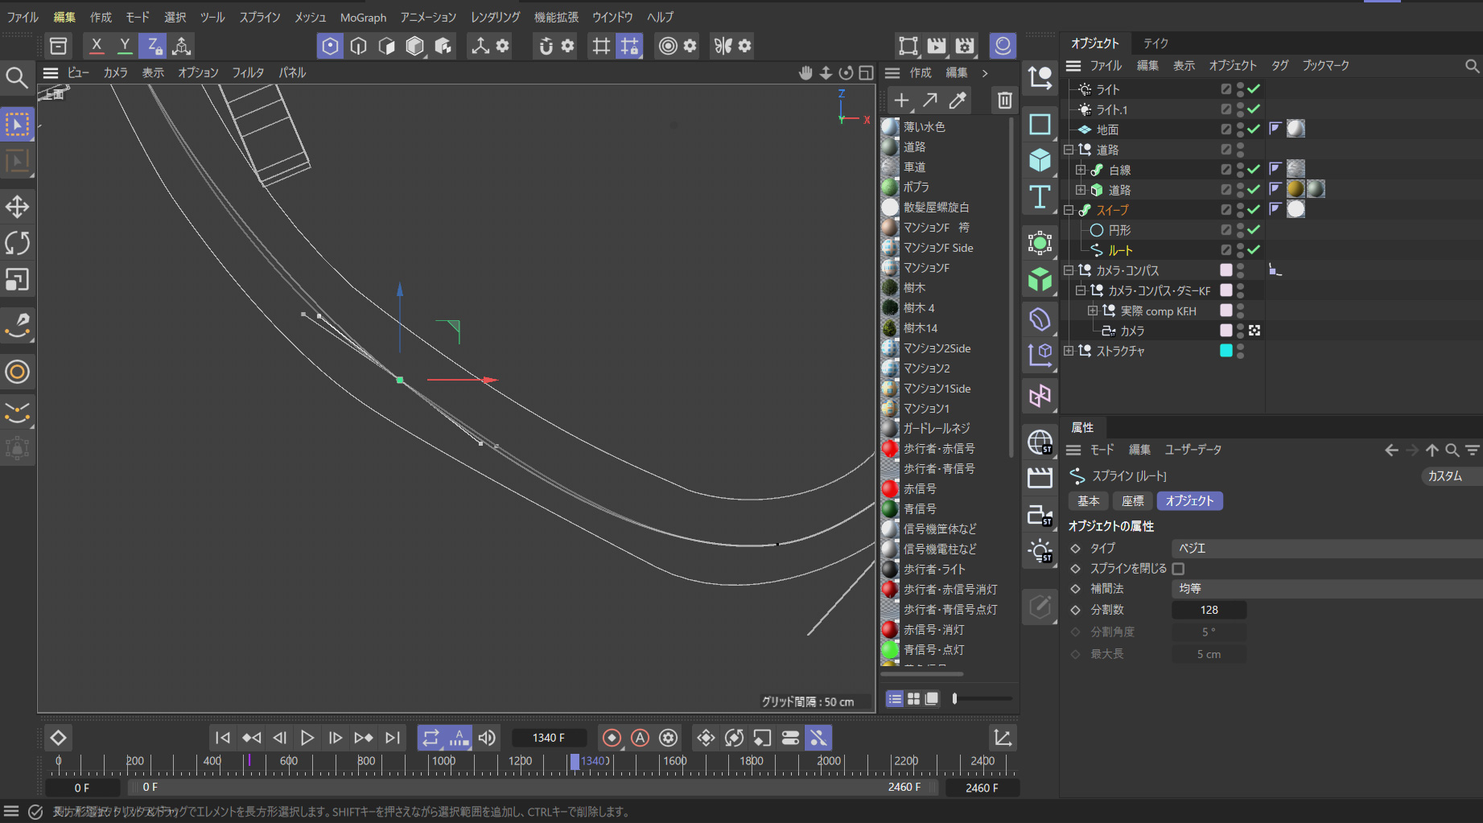Select the Move tool in left toolbar
1483x823 pixels.
coord(18,207)
